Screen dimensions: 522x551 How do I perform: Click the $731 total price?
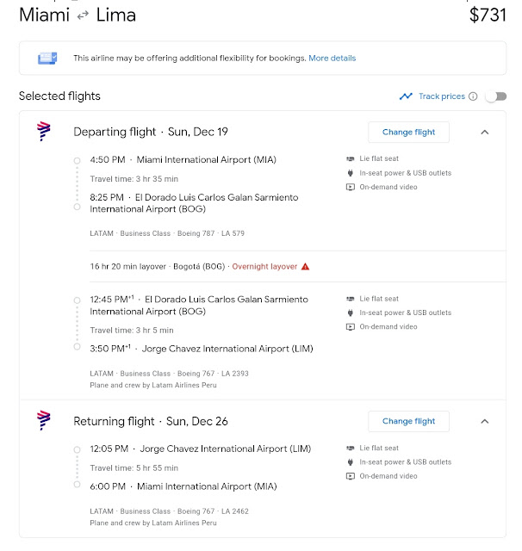pyautogui.click(x=488, y=15)
